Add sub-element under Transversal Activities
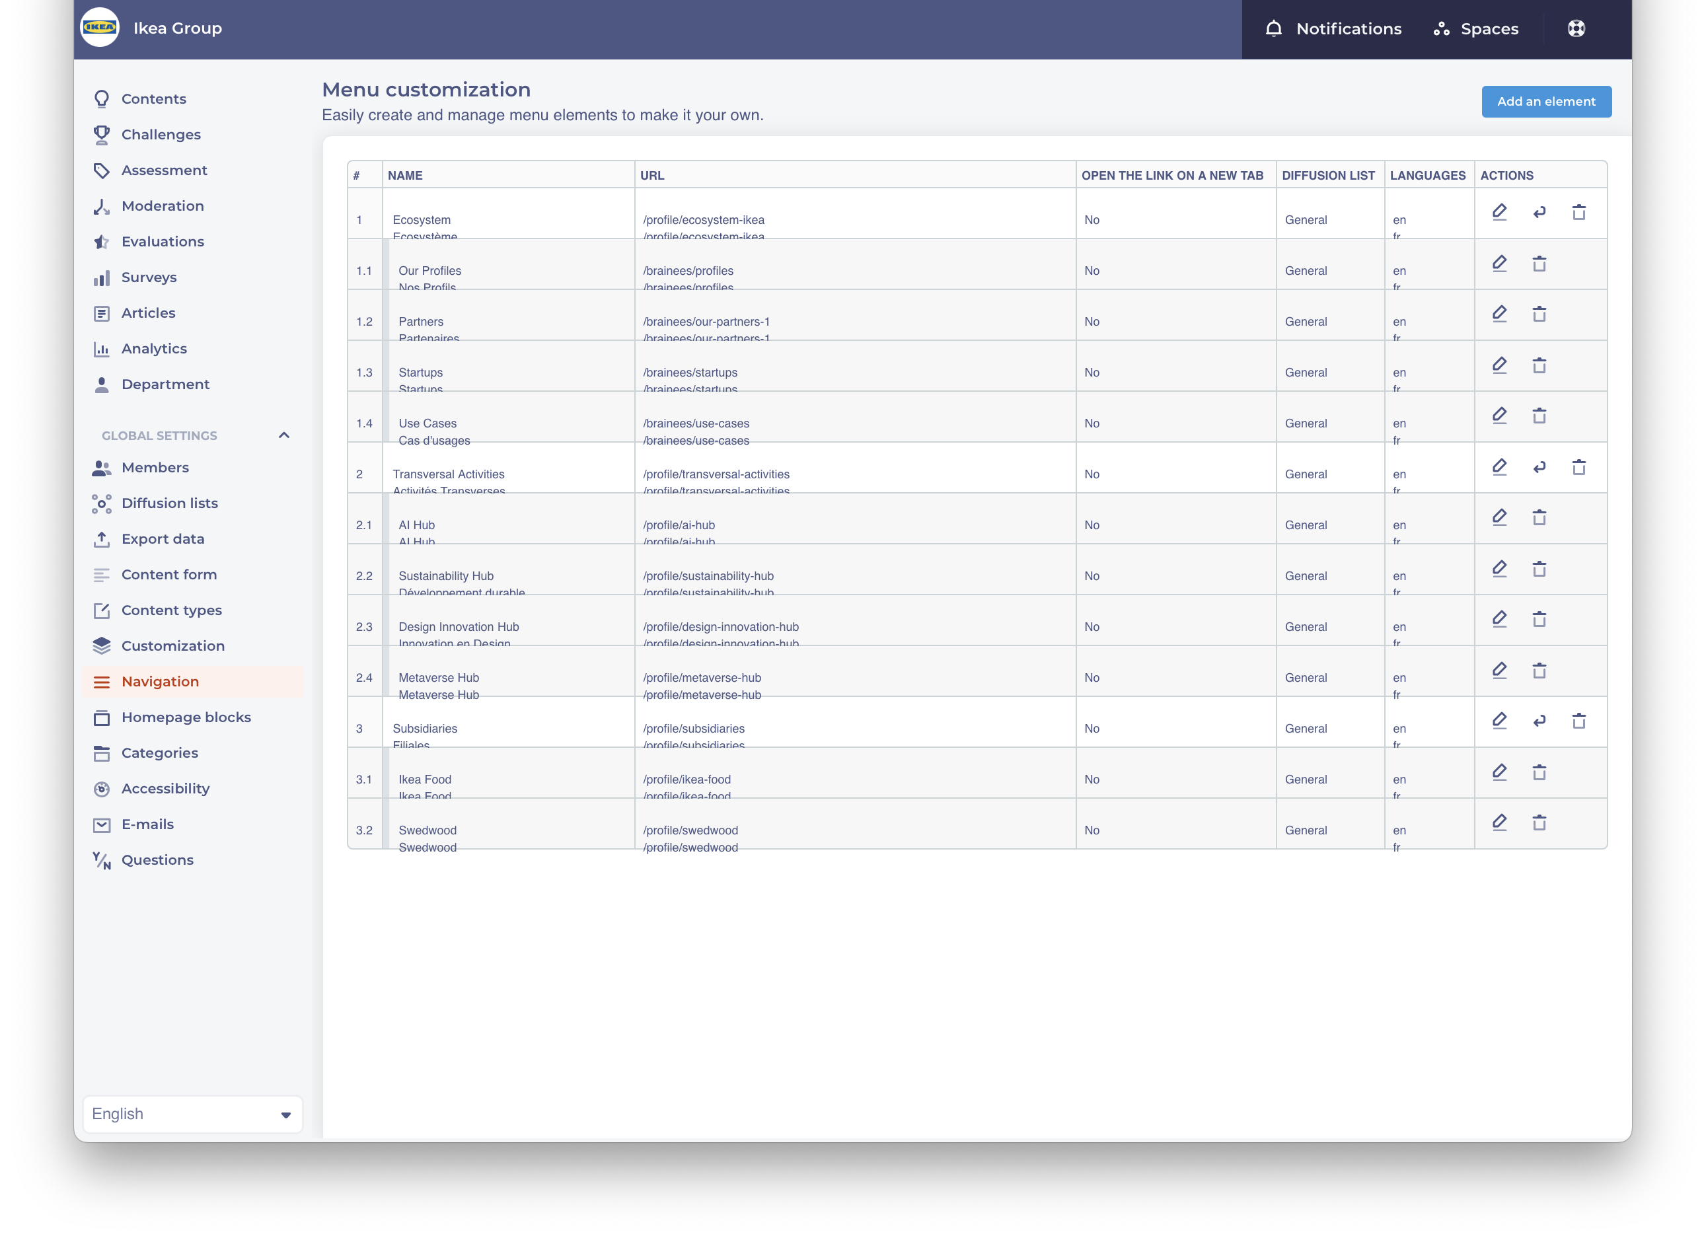This screenshot has width=1706, height=1240. point(1539,467)
